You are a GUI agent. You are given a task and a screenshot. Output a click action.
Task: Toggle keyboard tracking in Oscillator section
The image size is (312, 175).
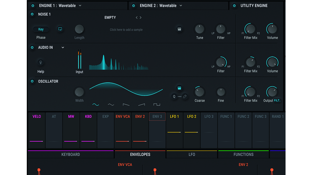[179, 88]
